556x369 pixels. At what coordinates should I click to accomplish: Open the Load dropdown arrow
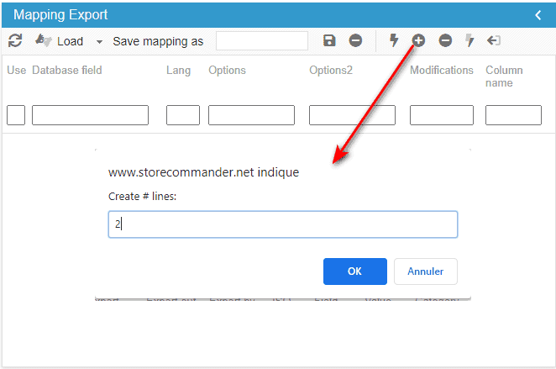[99, 41]
